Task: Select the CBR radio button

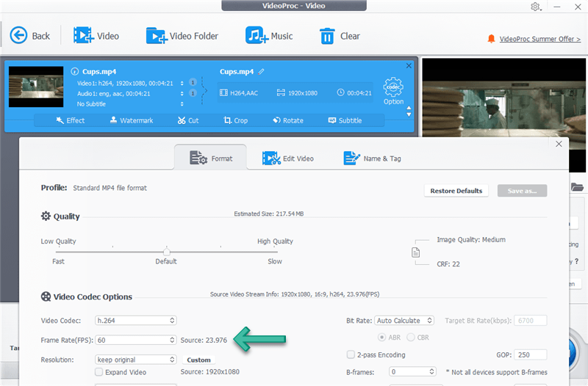Action: 411,338
